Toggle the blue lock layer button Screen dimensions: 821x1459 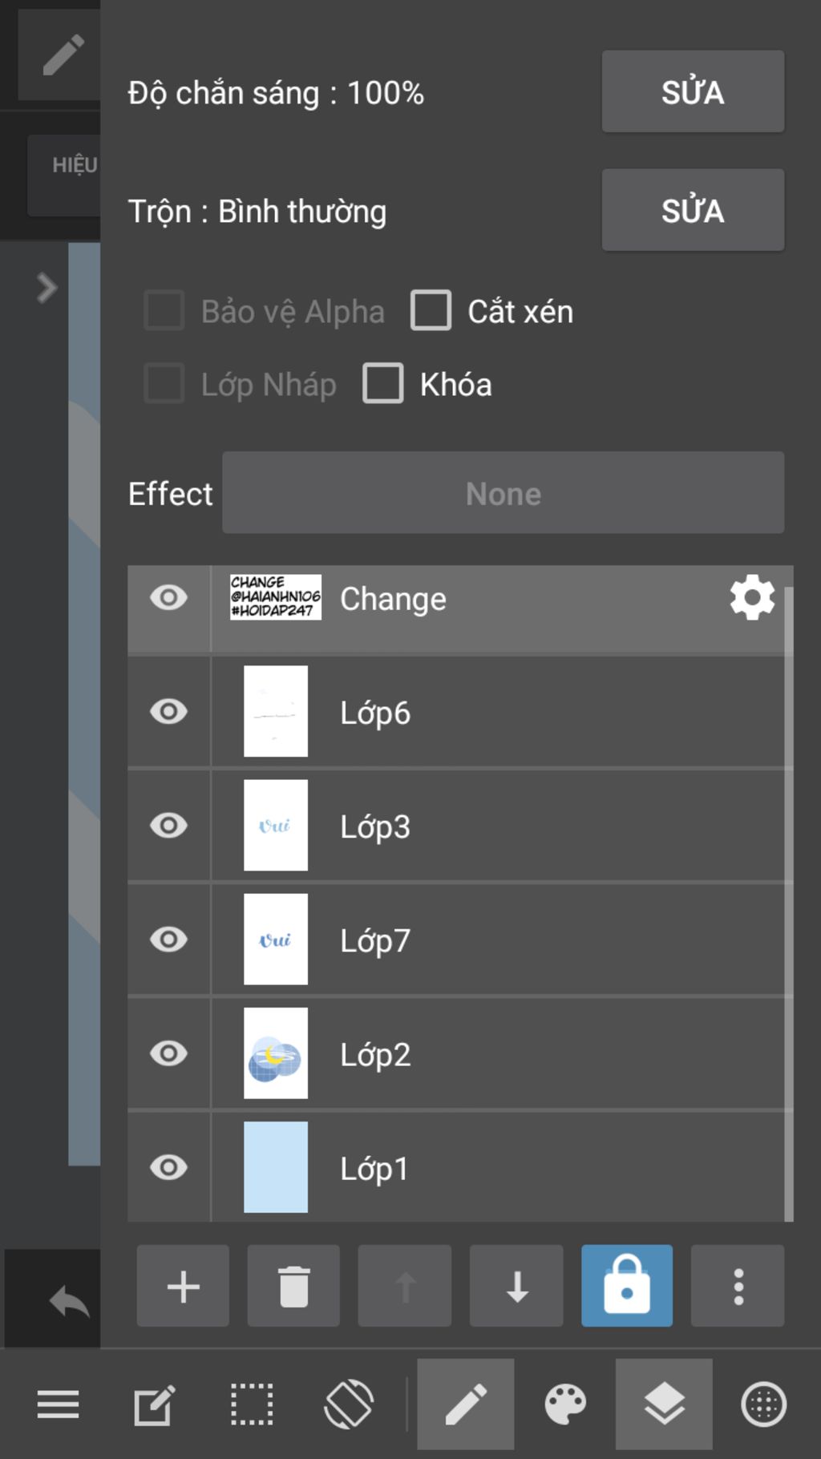point(627,1286)
